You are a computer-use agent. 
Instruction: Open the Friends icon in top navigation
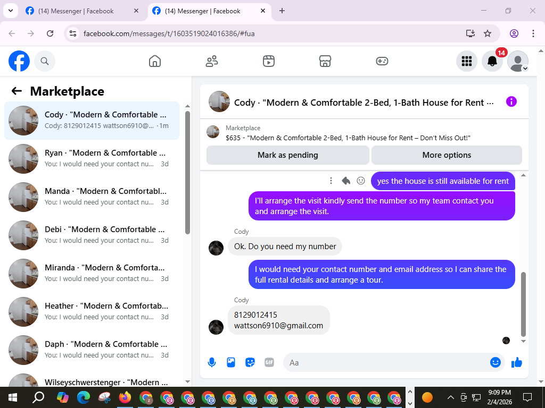coord(212,62)
